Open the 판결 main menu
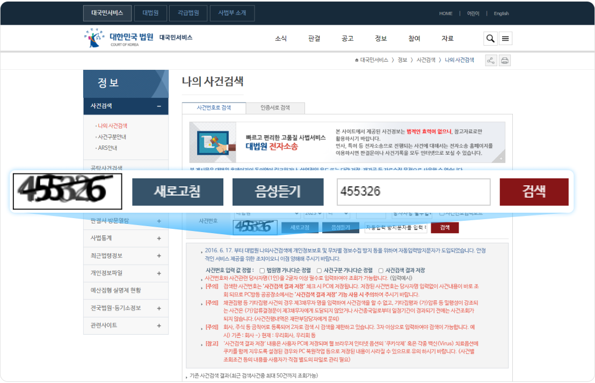The height and width of the screenshot is (383, 595). point(314,38)
